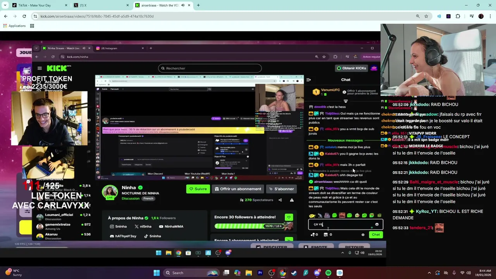Jump to Nouveaux messages in chat
The width and height of the screenshot is (496, 279).
(345, 140)
